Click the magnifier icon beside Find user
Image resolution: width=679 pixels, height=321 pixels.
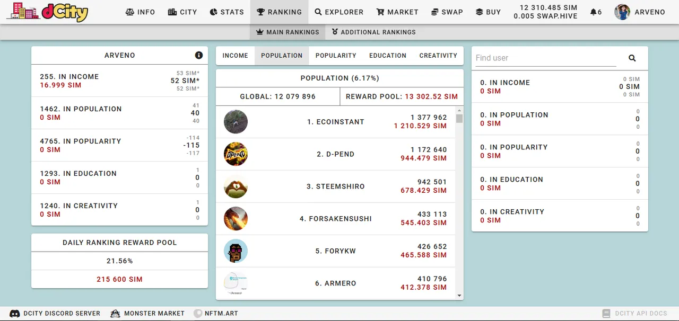tap(632, 58)
